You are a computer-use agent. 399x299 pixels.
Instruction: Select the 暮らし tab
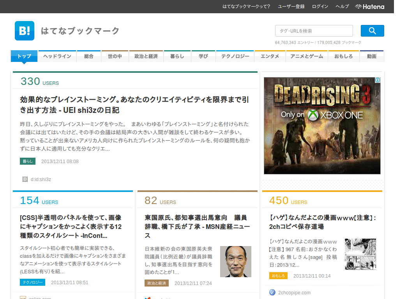(177, 56)
